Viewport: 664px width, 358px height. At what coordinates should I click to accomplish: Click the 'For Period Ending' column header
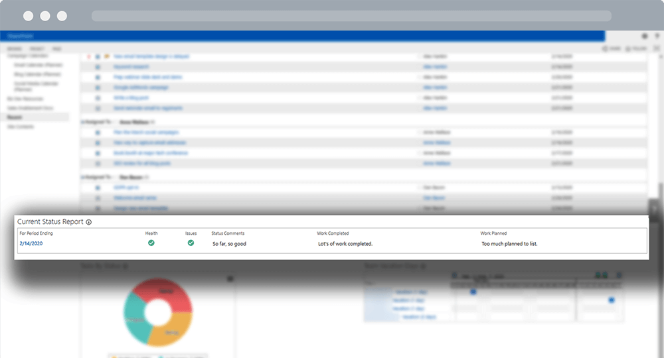pos(36,233)
